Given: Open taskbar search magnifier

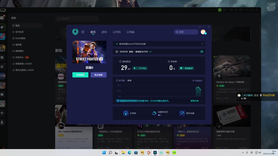Looking at the screenshot, I should (x=110, y=153).
